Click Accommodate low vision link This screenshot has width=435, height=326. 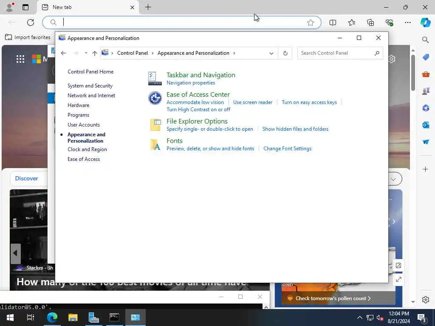coord(195,102)
